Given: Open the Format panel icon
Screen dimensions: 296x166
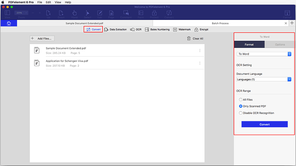Looking at the screenshot, I should [287, 14].
